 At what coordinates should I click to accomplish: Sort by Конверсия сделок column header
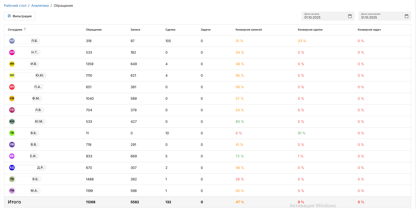click(310, 30)
